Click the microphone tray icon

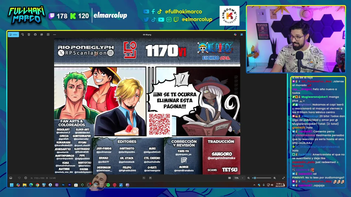click(x=264, y=185)
